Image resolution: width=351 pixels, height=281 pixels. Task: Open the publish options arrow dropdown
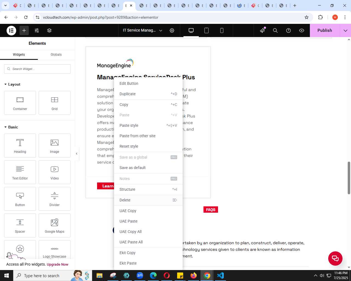tap(346, 30)
